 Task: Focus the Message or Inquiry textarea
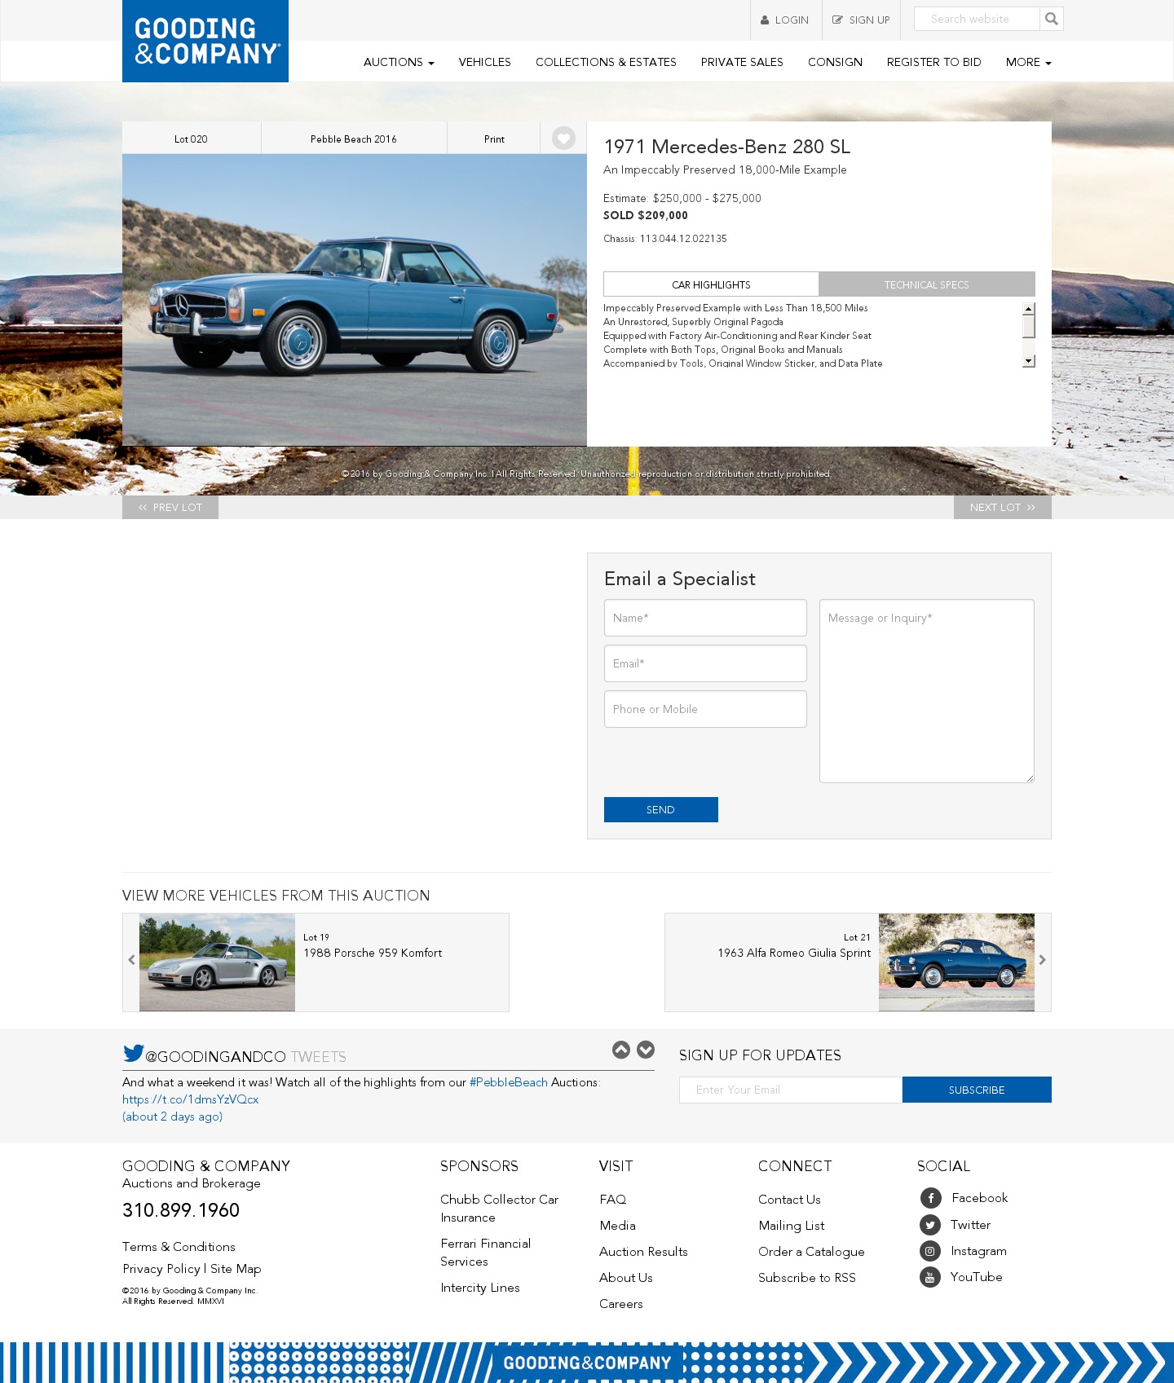coord(927,691)
